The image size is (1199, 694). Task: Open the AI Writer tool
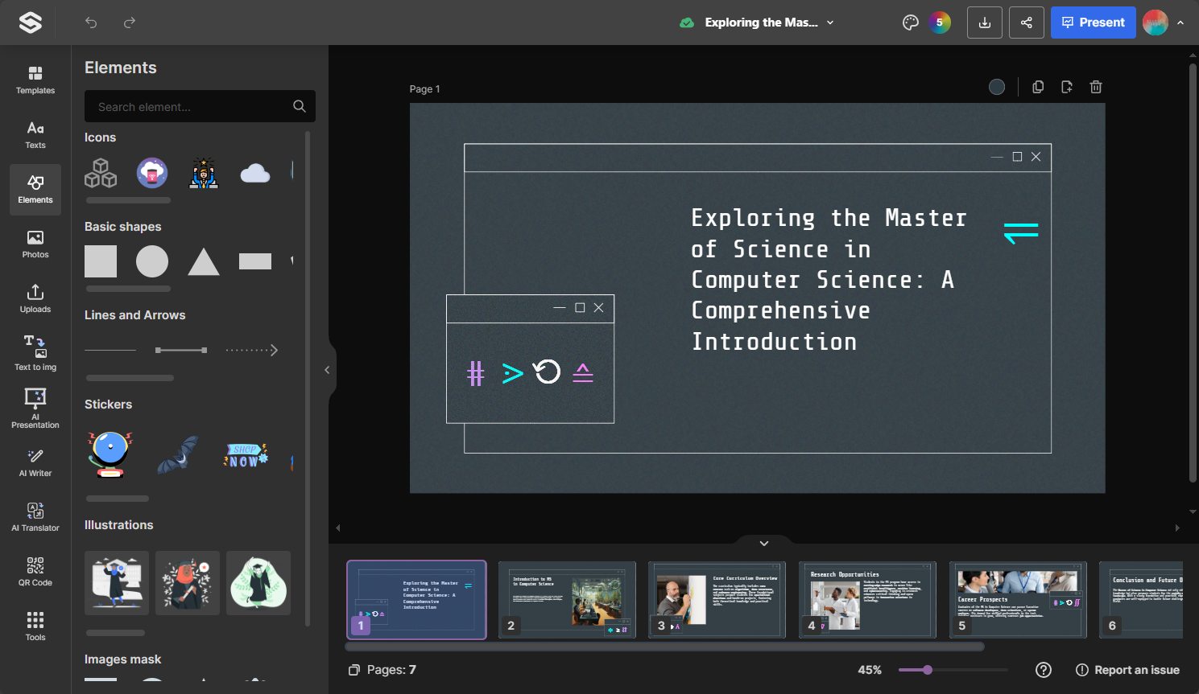coord(35,463)
